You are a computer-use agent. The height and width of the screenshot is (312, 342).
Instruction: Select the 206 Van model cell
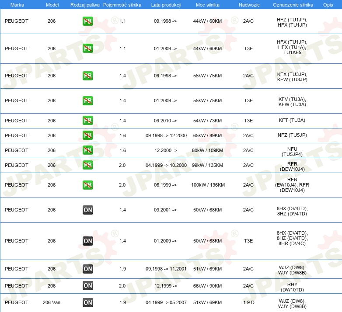52,302
